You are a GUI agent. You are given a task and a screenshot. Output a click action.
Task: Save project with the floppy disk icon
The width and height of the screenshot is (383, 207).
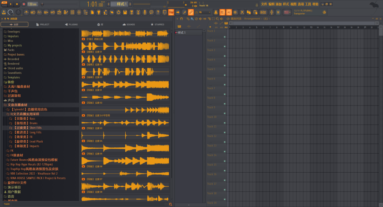(125, 12)
